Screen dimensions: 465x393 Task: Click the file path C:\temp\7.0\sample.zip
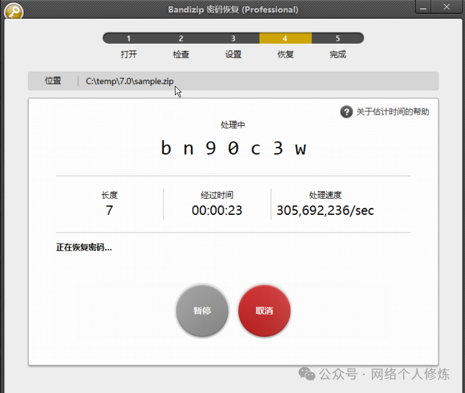pyautogui.click(x=130, y=81)
